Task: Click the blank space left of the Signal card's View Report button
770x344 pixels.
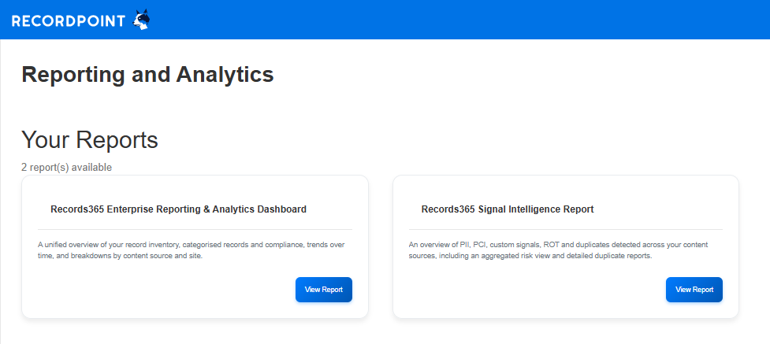Action: tap(528, 290)
